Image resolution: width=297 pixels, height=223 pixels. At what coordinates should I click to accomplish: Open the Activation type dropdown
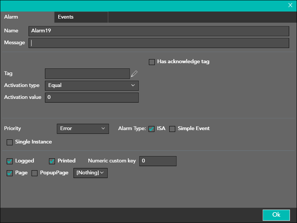[92, 85]
